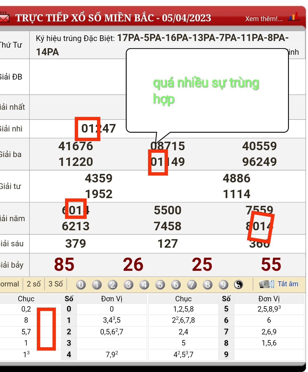
Task: Click the Trực tiếp xổ số title
Action: (x=113, y=18)
